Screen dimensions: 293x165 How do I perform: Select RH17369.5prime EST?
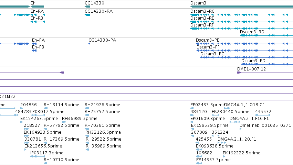(x=61, y=139)
